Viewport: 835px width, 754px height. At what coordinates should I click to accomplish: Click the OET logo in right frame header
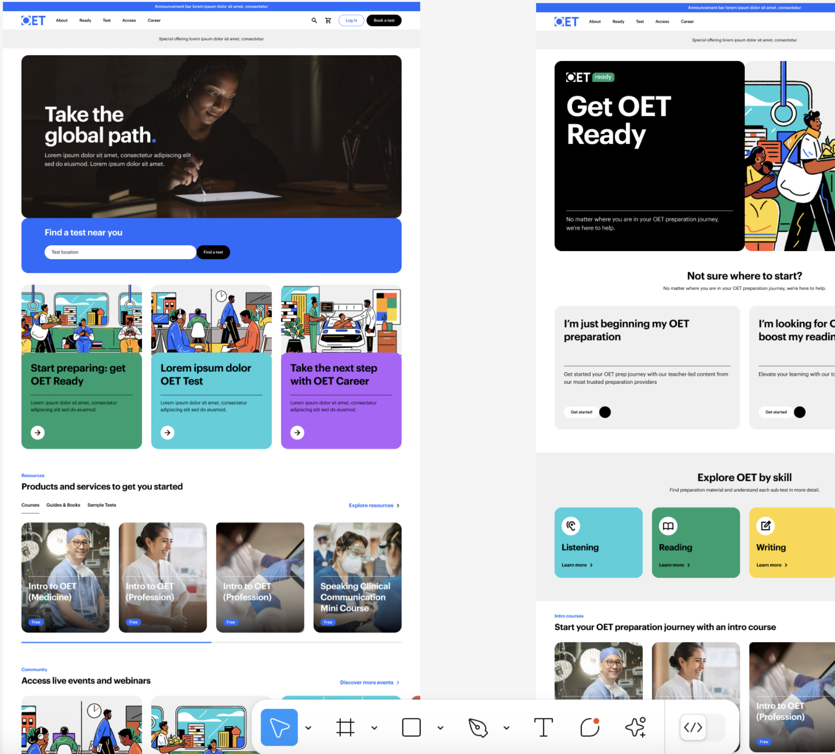[x=566, y=22]
